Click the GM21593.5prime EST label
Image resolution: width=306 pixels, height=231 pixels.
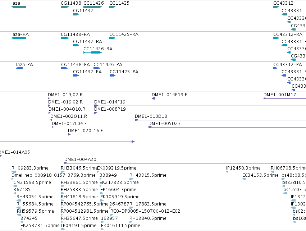pyautogui.click(x=32, y=183)
